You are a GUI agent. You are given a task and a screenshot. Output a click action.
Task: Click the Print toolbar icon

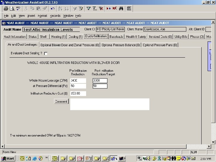[6, 8]
